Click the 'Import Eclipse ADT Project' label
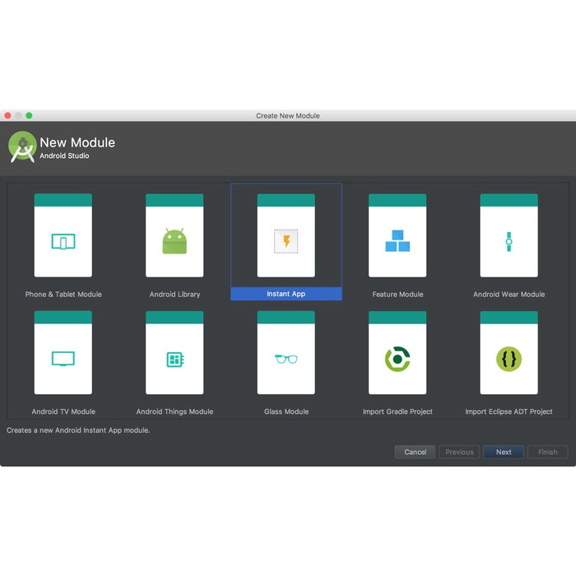The image size is (576, 576). [509, 411]
